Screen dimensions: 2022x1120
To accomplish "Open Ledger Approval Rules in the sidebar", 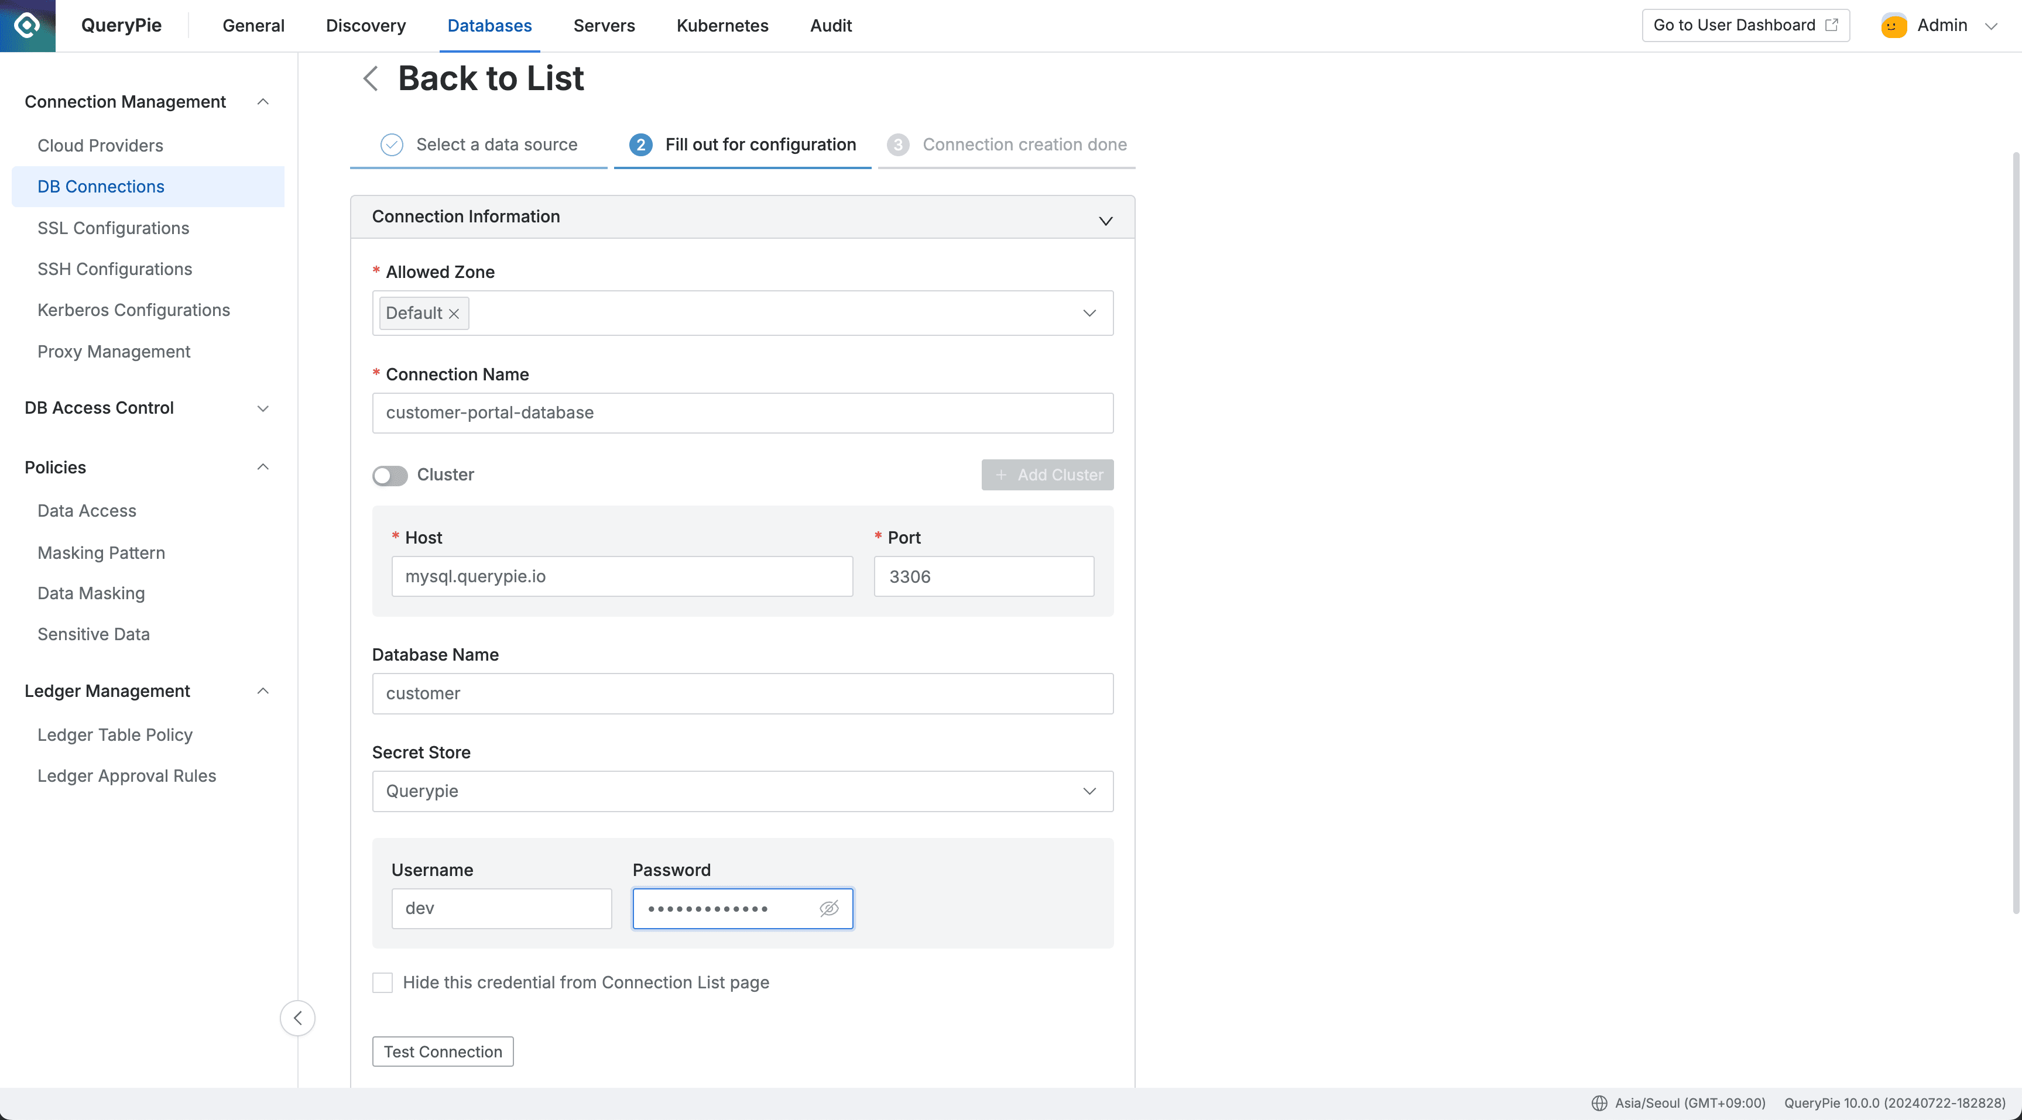I will click(126, 775).
